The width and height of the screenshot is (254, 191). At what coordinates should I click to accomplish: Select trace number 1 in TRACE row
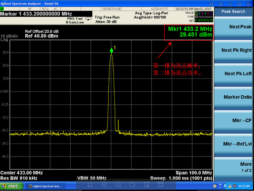196,13
